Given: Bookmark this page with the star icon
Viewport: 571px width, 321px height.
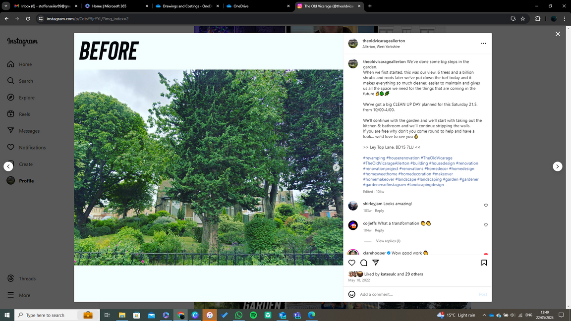Looking at the screenshot, I should pos(523,18).
